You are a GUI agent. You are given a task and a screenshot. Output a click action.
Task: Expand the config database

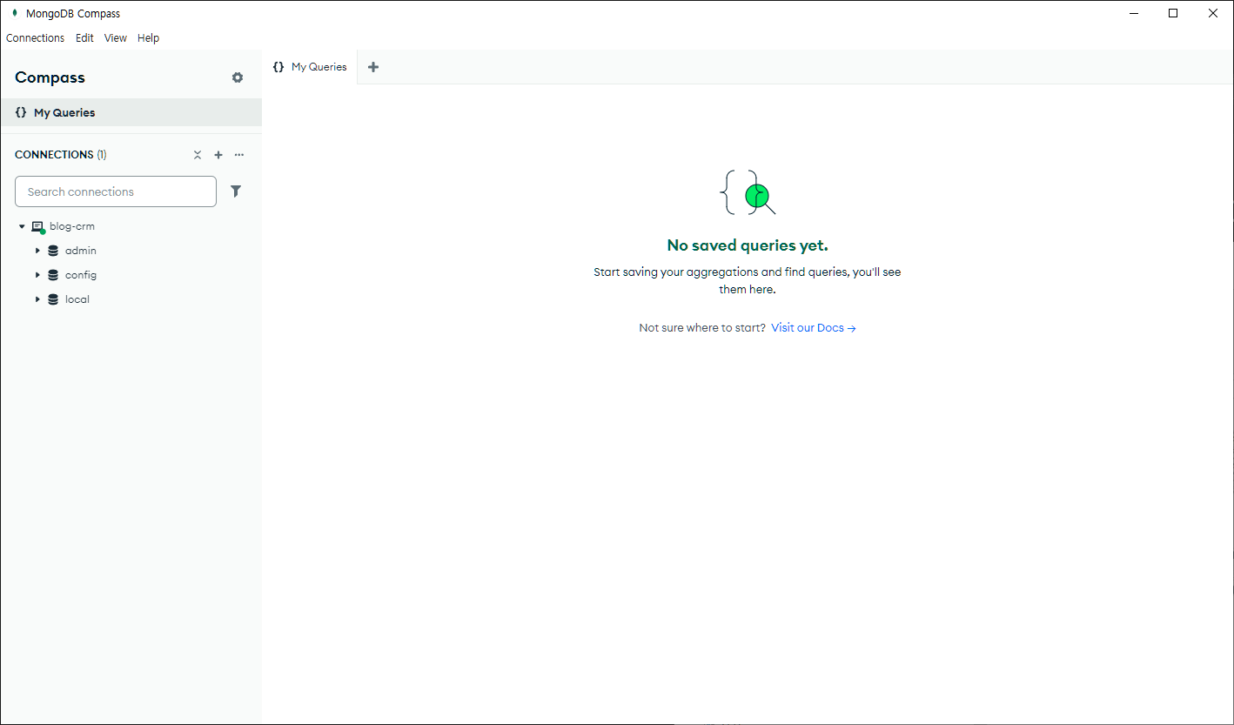[37, 275]
